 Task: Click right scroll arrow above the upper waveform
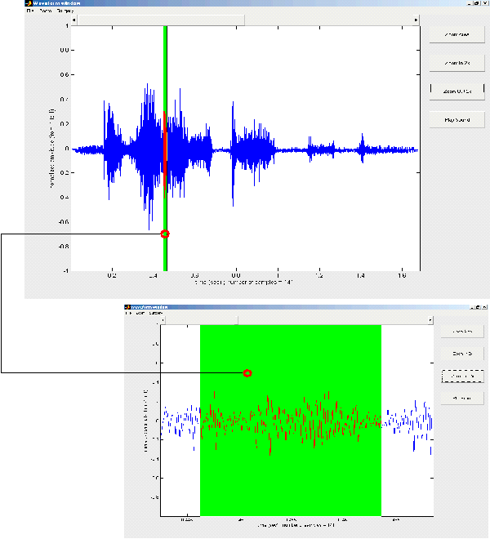(x=416, y=19)
